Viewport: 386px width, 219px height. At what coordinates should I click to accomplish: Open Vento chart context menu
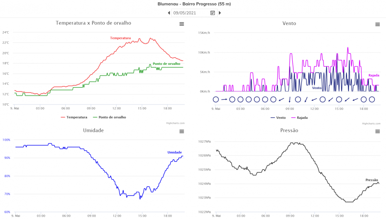tap(378, 24)
